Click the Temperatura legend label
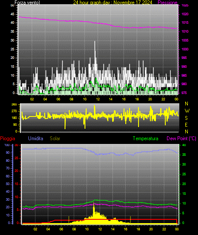This screenshot has height=235, width=198. coord(145,138)
